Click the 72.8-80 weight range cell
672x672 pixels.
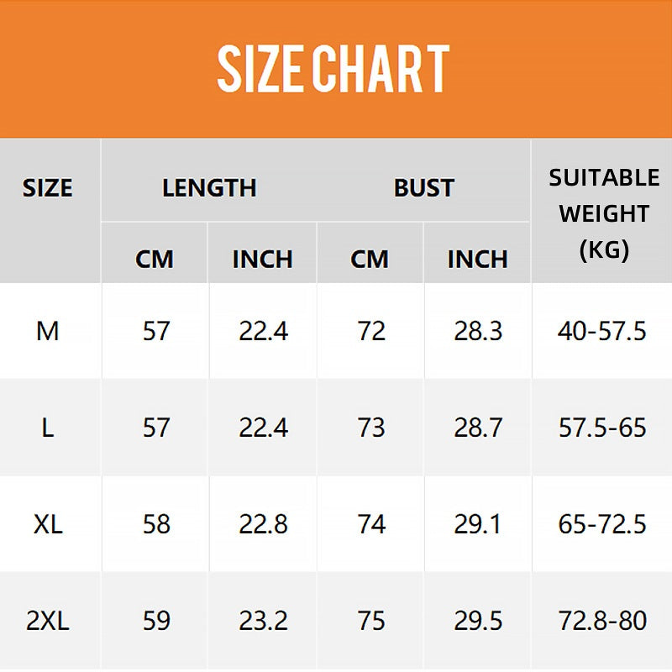click(602, 621)
